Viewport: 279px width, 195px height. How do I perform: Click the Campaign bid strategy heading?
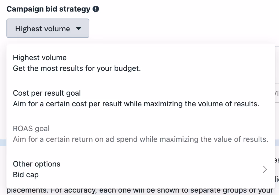point(48,9)
